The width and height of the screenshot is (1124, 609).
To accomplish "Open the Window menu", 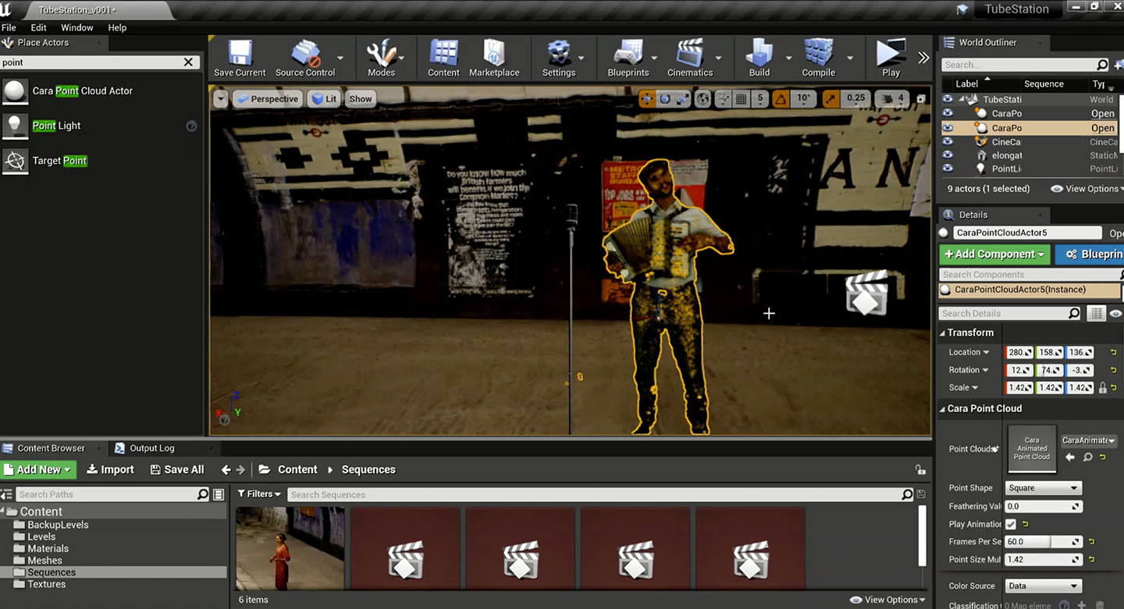I will pos(76,27).
